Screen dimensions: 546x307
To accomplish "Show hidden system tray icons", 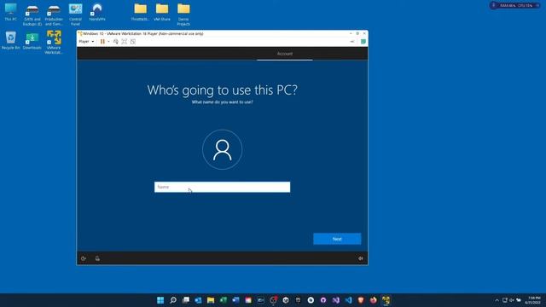I will pos(497,300).
